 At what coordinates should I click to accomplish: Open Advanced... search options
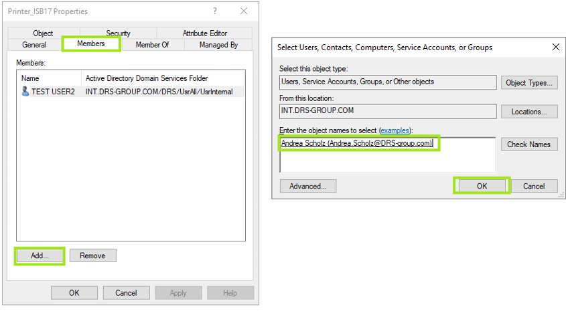(308, 186)
